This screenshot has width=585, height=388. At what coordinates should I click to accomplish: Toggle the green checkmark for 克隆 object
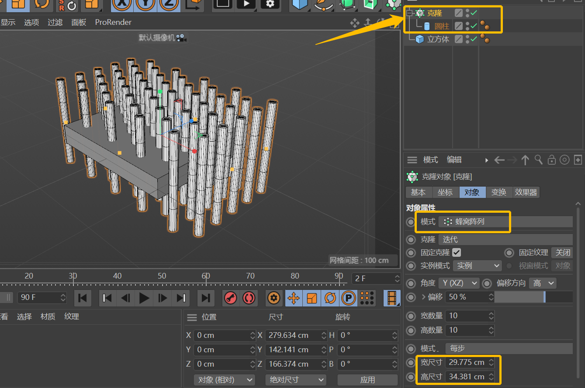pyautogui.click(x=474, y=14)
